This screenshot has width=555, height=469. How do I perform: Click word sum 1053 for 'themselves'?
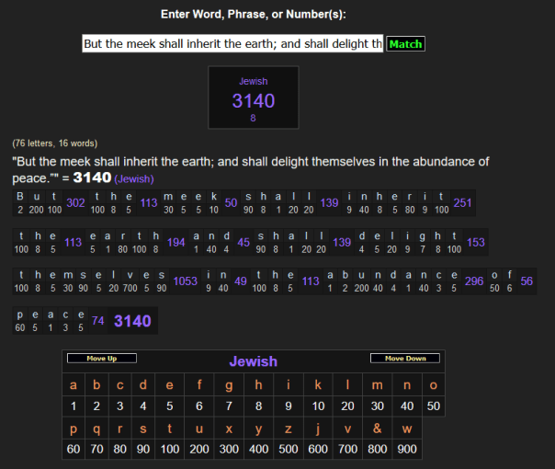(x=185, y=281)
